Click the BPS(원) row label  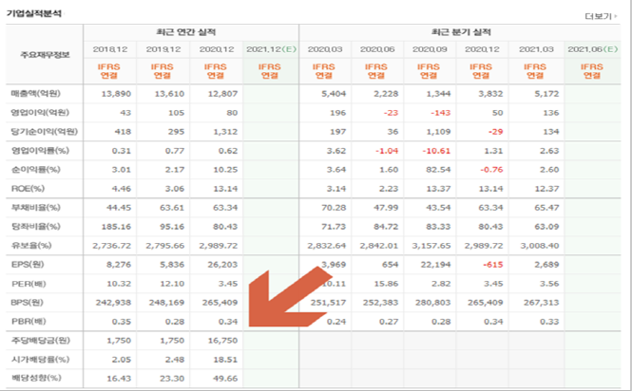click(27, 303)
